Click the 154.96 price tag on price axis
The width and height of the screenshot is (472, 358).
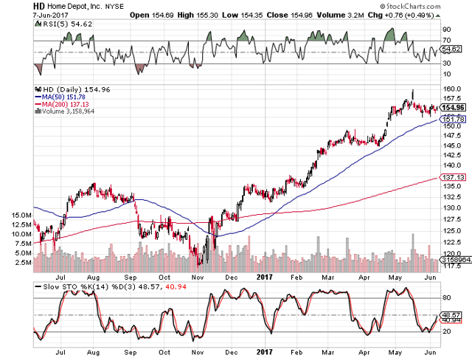tap(453, 108)
